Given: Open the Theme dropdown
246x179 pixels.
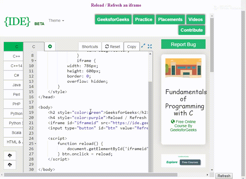Looking at the screenshot, I should pyautogui.click(x=56, y=20).
